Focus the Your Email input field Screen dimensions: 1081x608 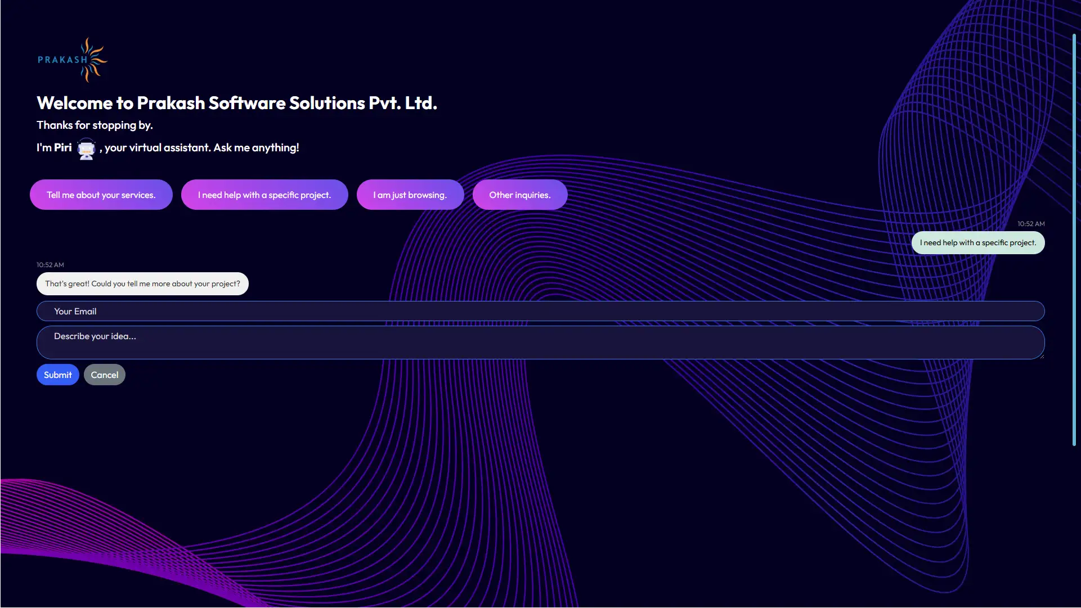tap(540, 311)
